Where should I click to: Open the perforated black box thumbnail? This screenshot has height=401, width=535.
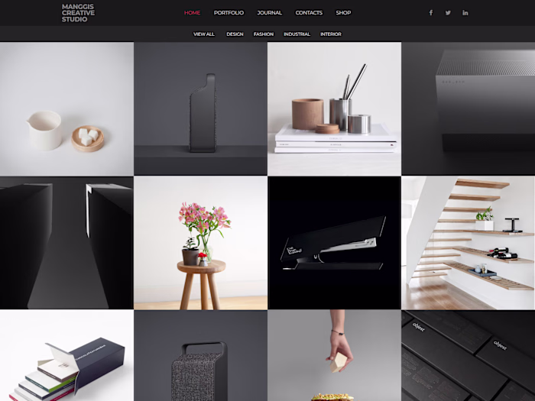point(468,108)
